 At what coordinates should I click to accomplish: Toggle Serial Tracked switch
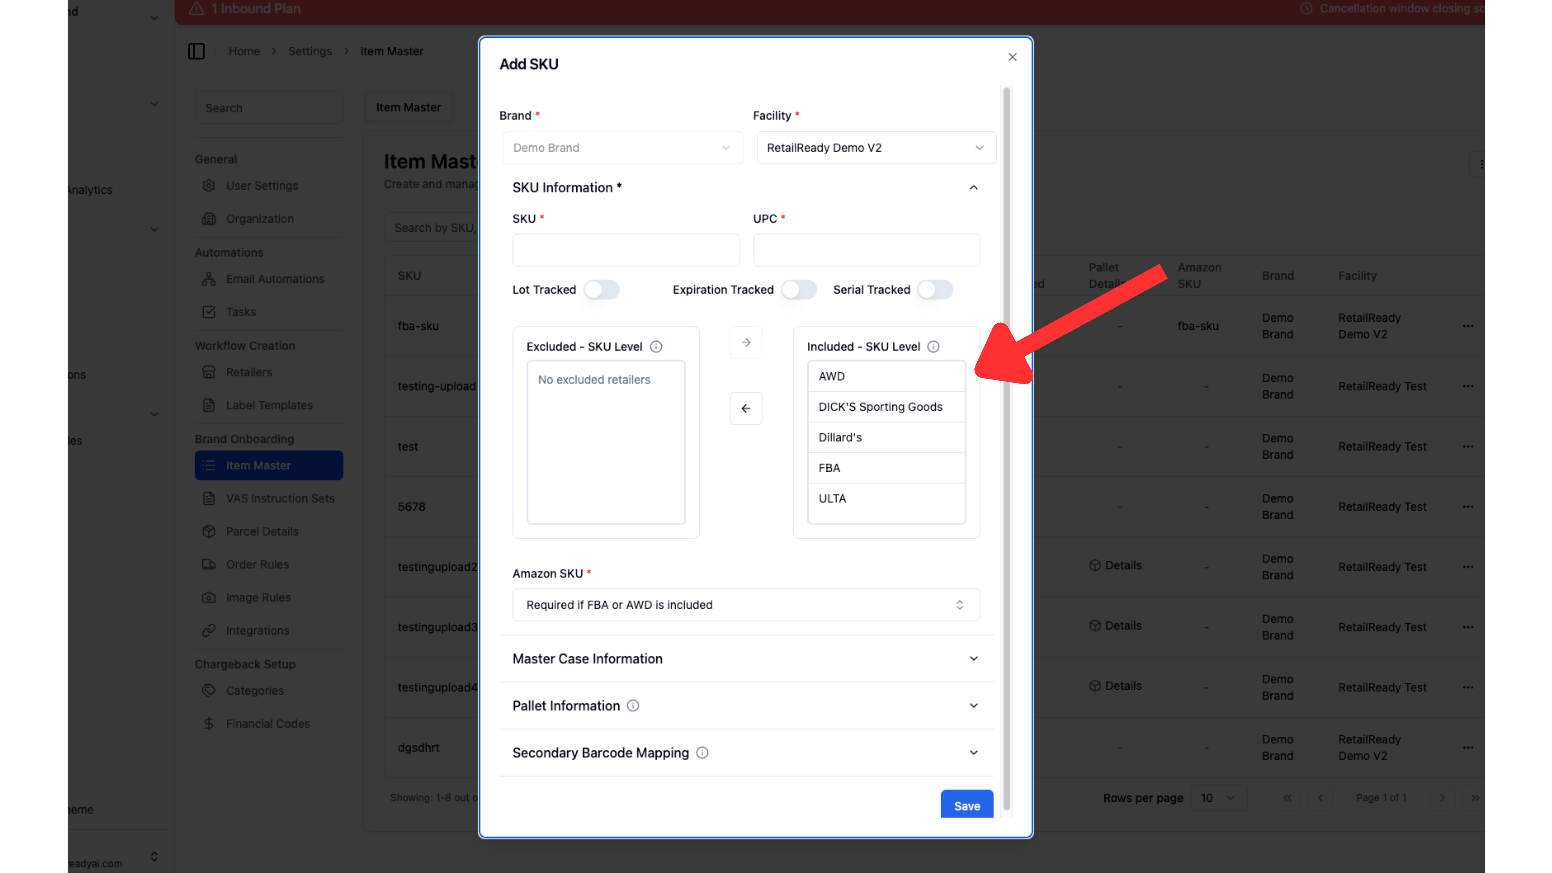[935, 290]
